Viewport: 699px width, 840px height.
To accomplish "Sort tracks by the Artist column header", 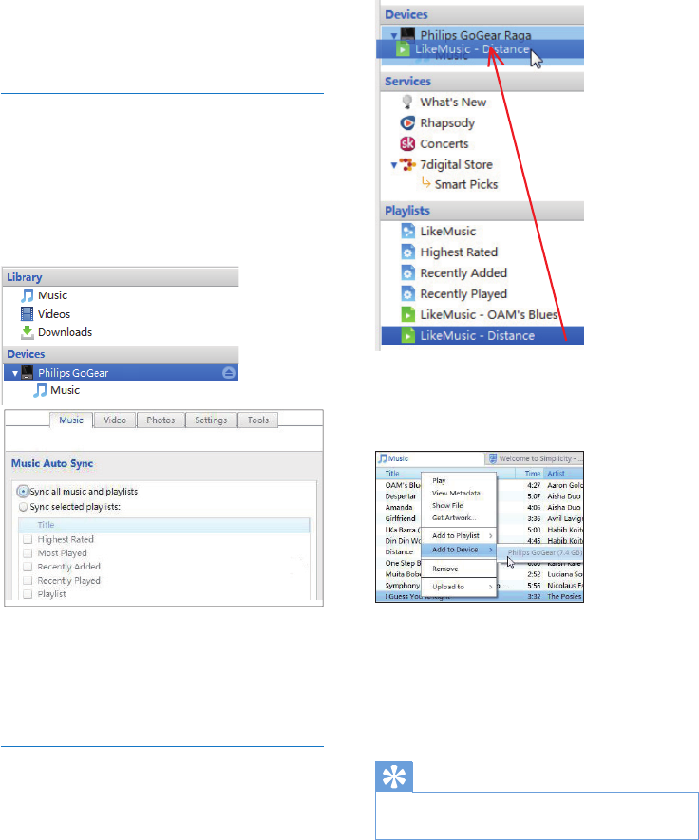I will coord(563,474).
